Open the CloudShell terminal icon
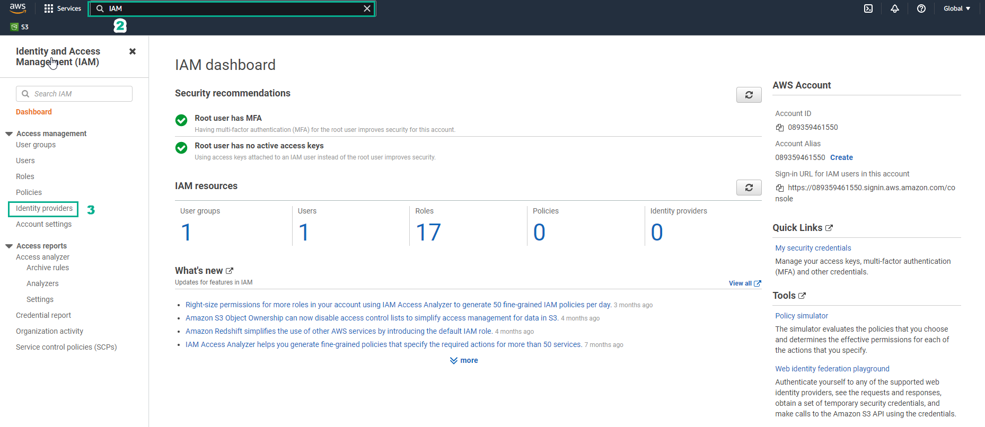 tap(868, 8)
